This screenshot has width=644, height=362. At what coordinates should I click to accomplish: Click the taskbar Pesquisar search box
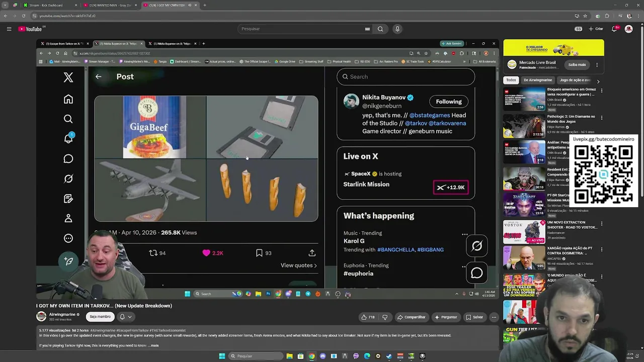tap(256, 356)
